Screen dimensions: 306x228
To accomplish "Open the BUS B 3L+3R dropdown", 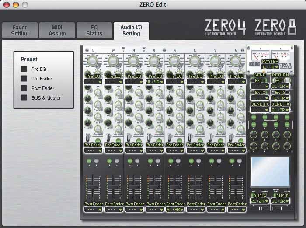I will (x=280, y=201).
